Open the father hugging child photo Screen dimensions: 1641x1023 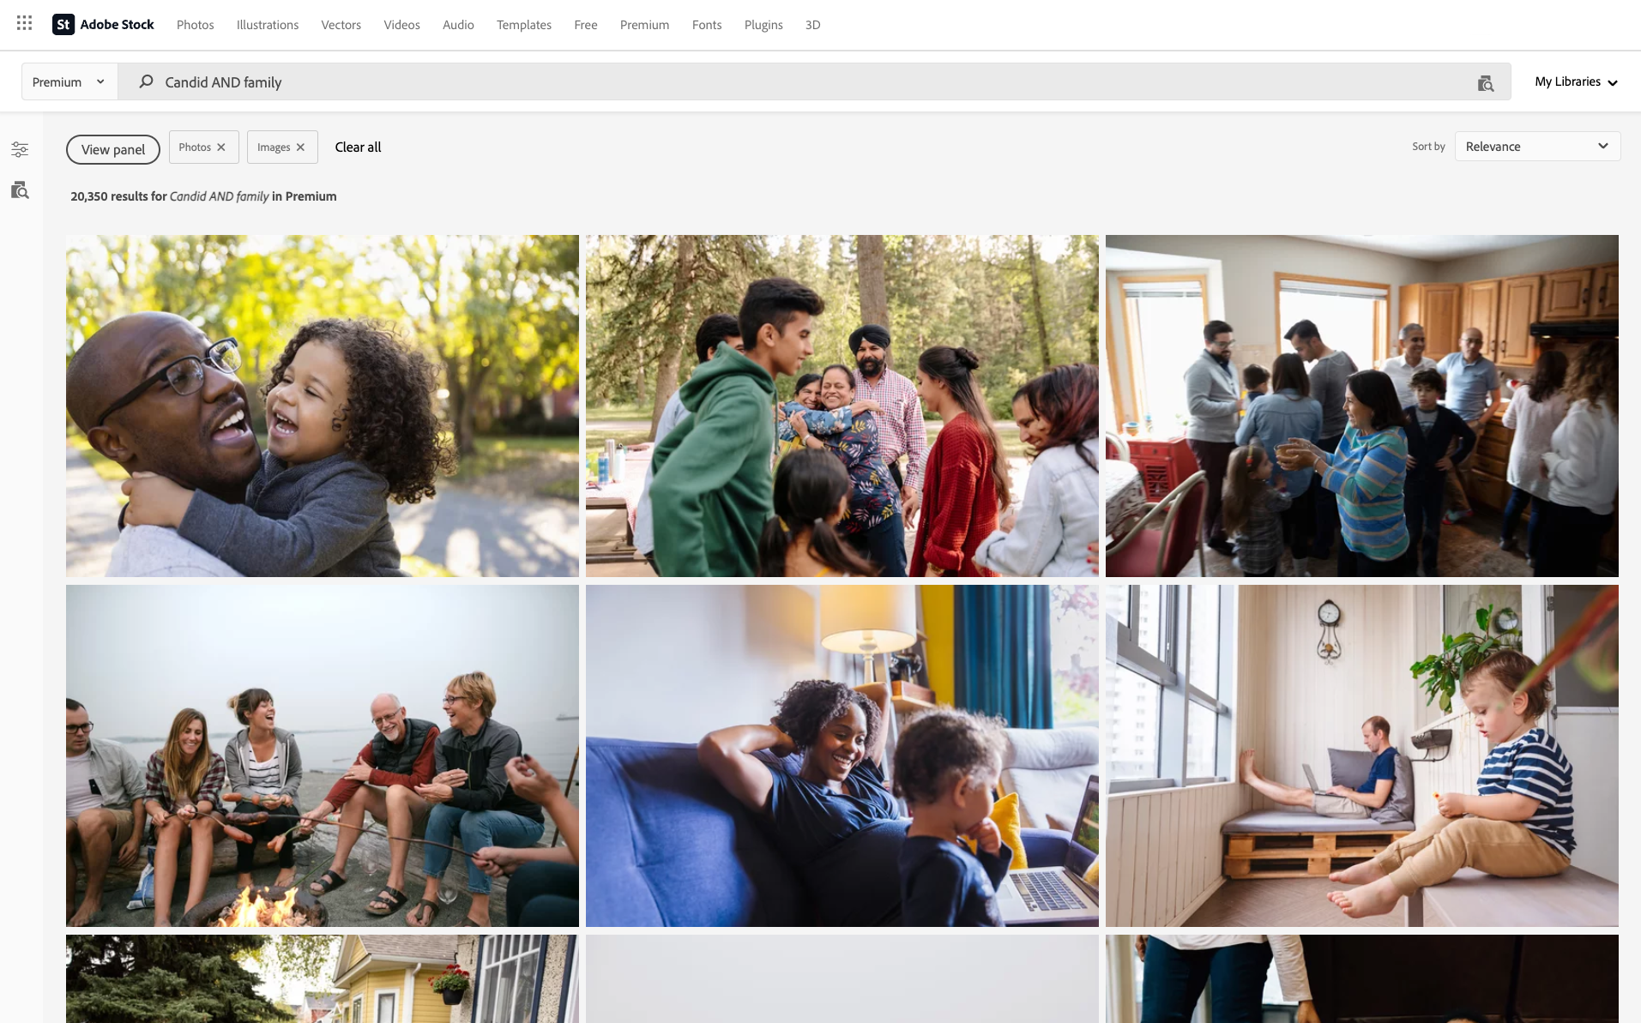pyautogui.click(x=323, y=406)
